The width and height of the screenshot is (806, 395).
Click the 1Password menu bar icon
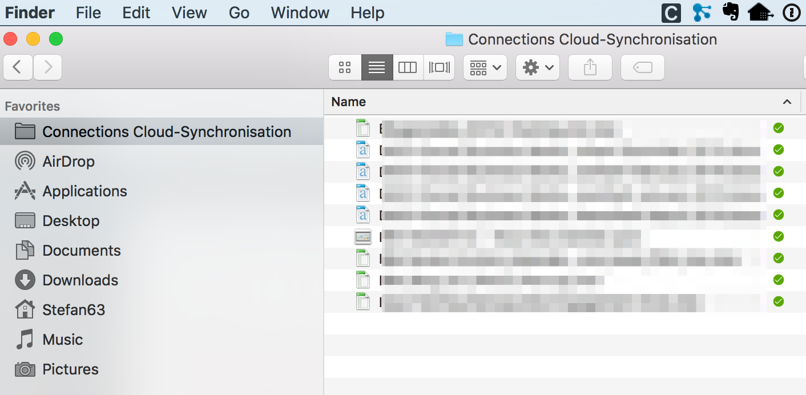(x=792, y=13)
